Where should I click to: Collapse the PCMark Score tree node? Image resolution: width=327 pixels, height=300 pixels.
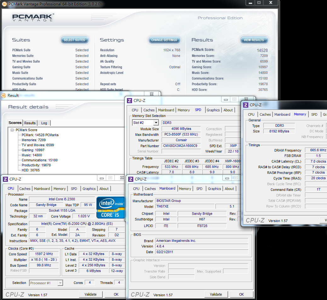[12, 130]
